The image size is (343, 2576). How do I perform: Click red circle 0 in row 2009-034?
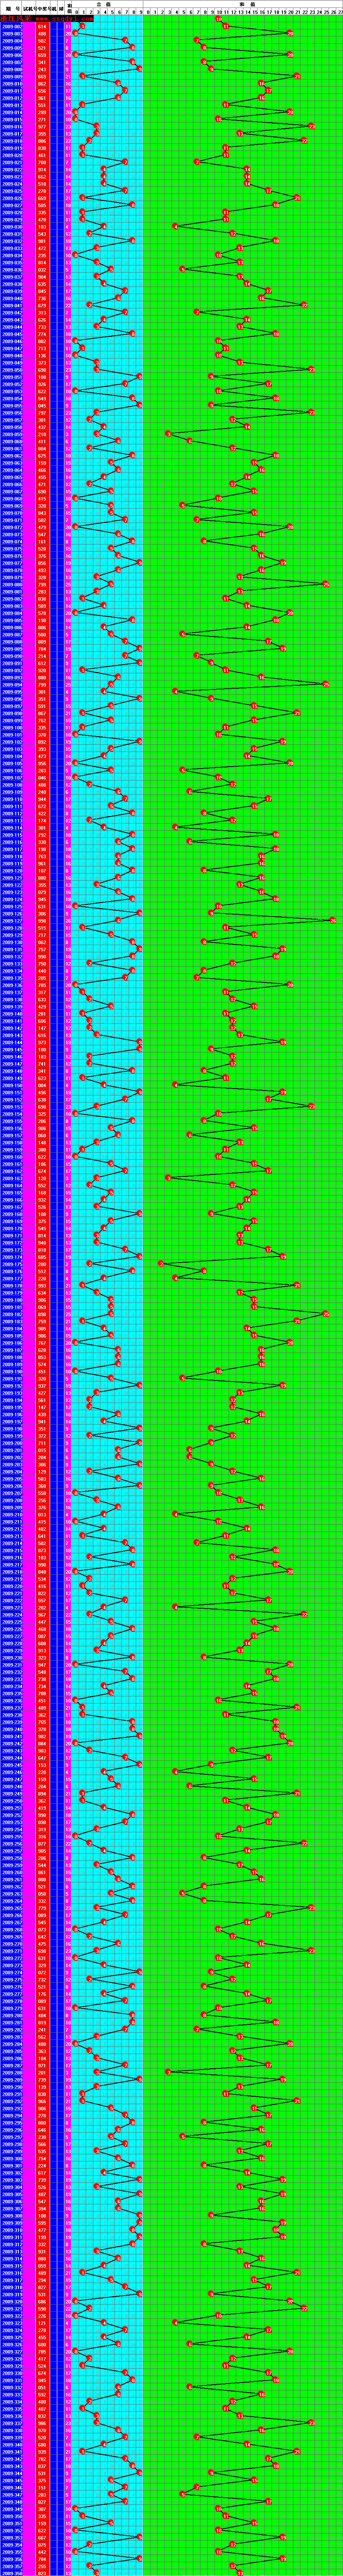(74, 254)
